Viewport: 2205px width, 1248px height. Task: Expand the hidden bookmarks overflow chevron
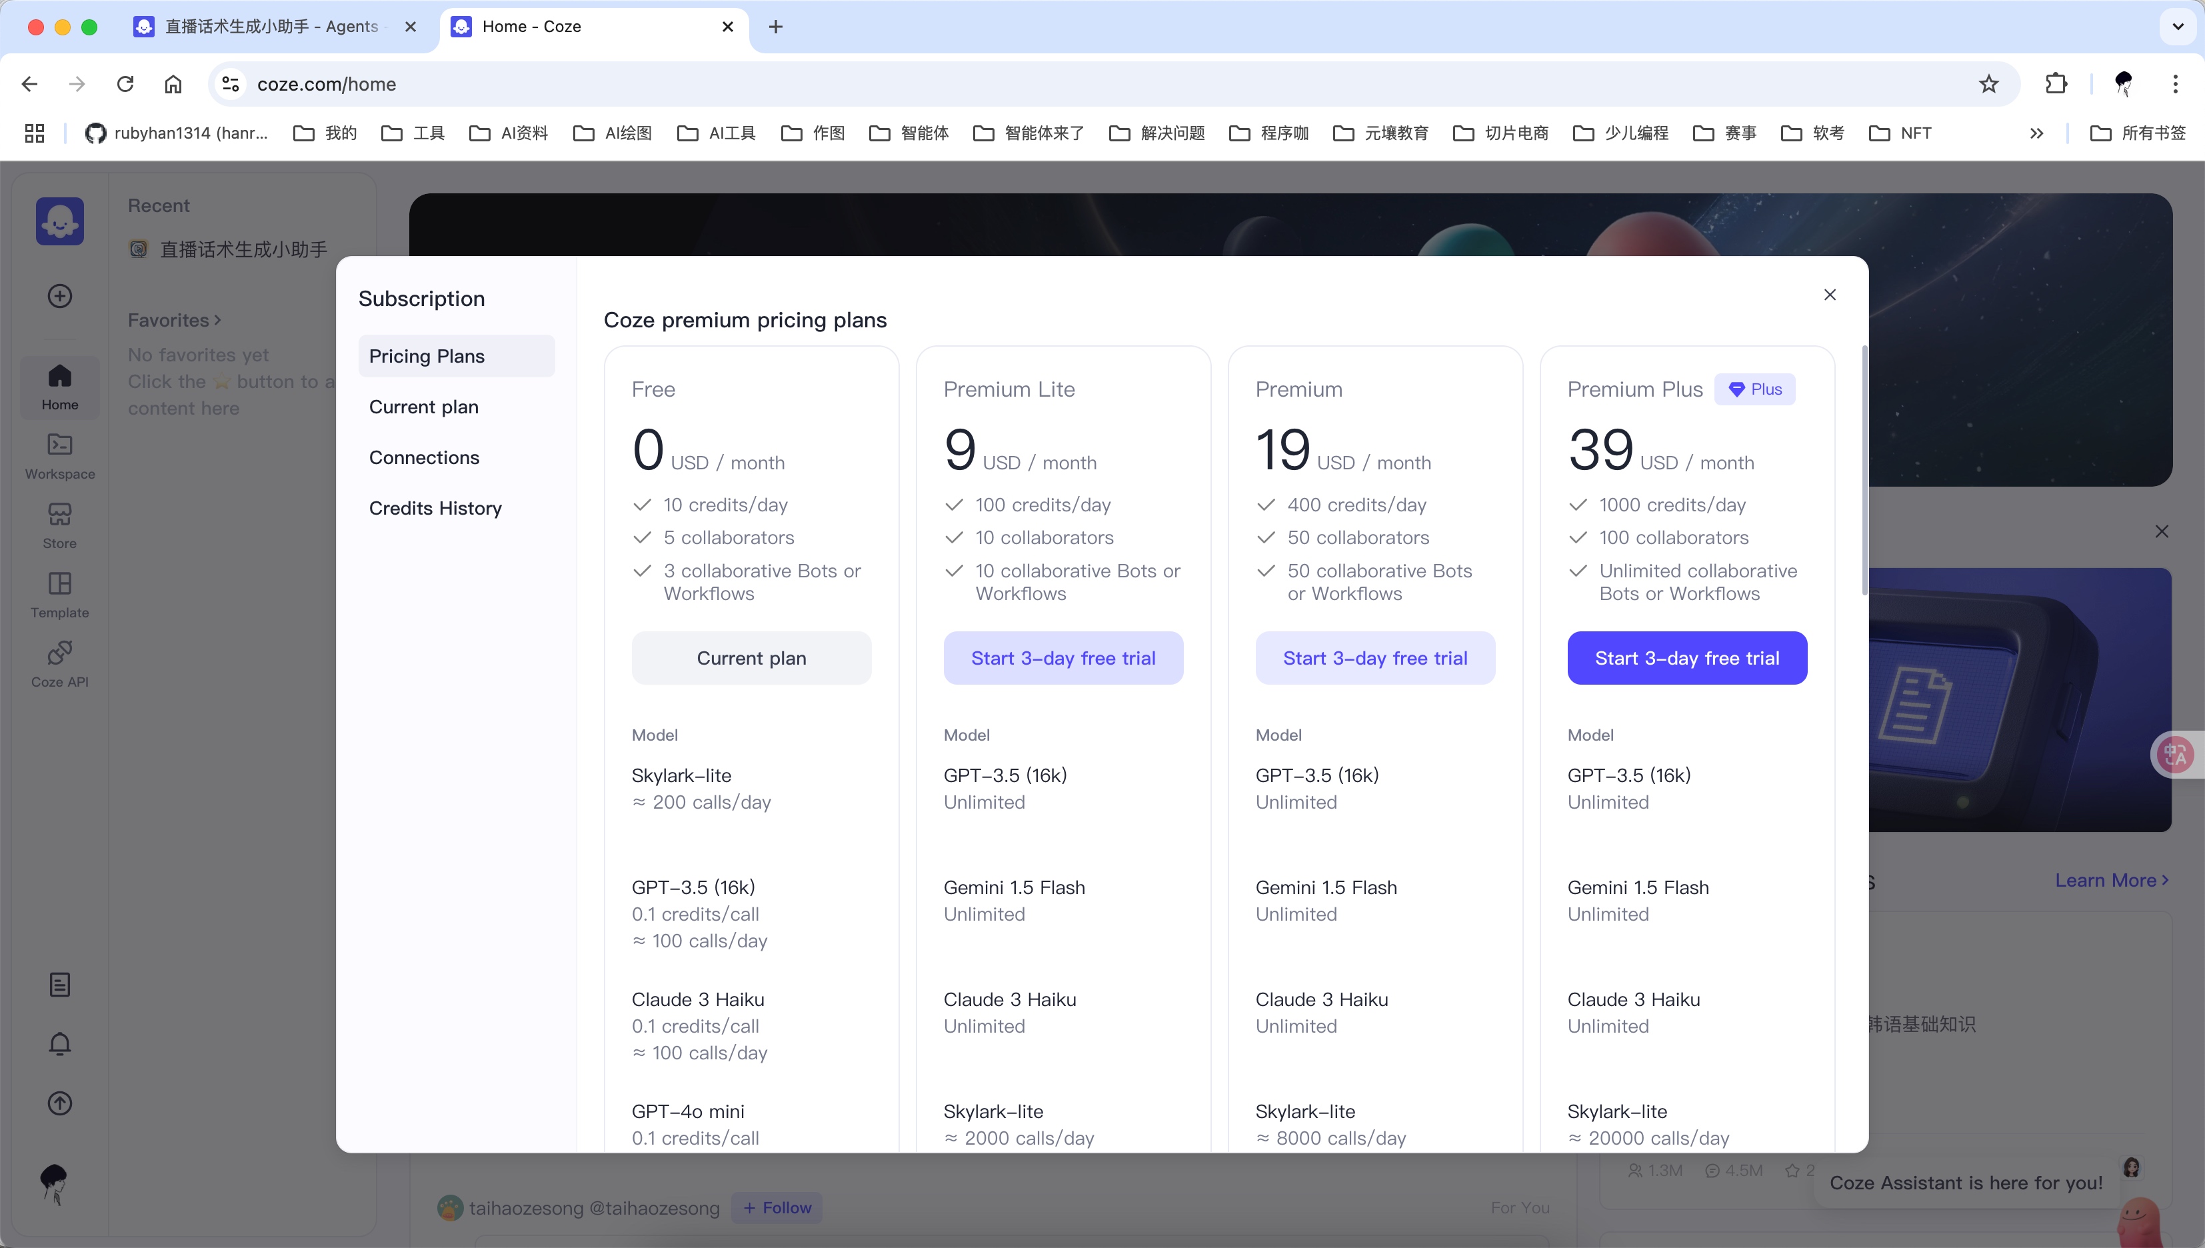(x=2036, y=134)
